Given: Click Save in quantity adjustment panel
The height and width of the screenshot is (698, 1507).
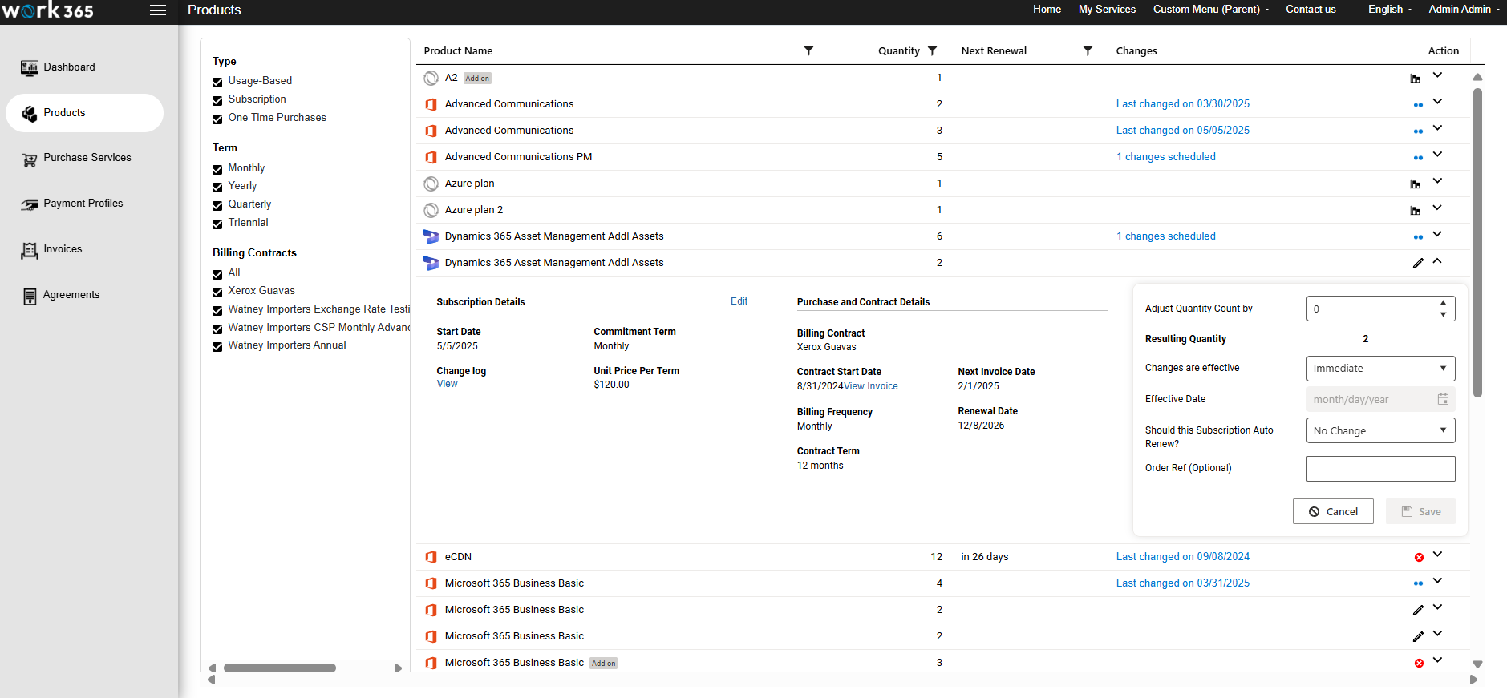Looking at the screenshot, I should 1420,511.
